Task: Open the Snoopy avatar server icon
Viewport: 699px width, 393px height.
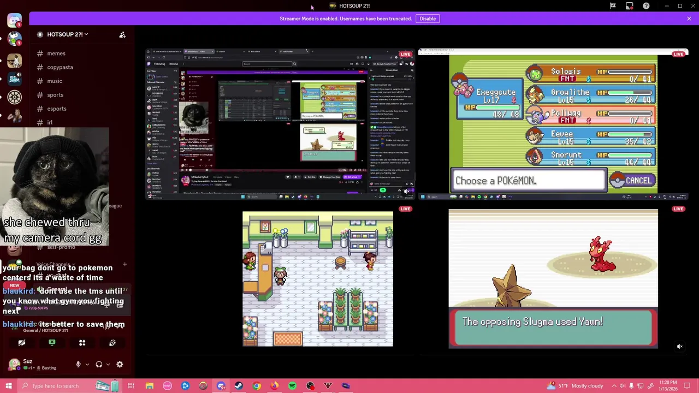Action: tap(14, 39)
